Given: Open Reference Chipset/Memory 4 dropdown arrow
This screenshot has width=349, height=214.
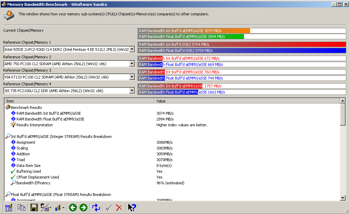Looking at the screenshot, I should coord(132,90).
